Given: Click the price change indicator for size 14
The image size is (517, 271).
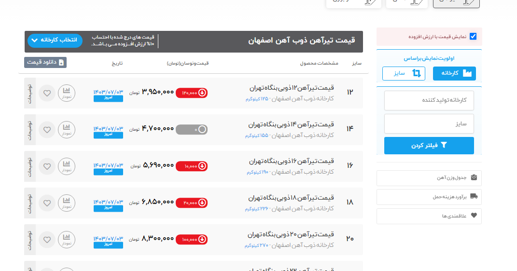Looking at the screenshot, I should (x=192, y=130).
